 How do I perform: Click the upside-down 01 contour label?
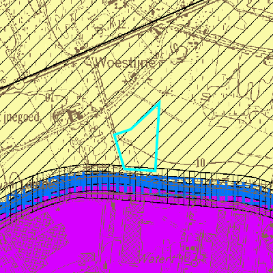50,98
